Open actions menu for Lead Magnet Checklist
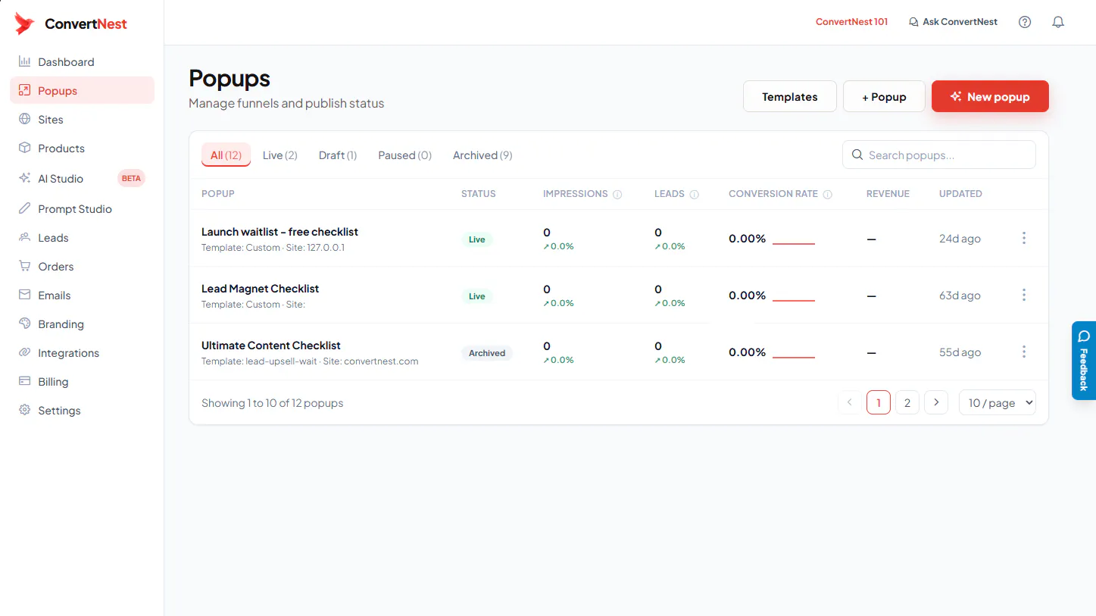The height and width of the screenshot is (616, 1096). [1024, 295]
